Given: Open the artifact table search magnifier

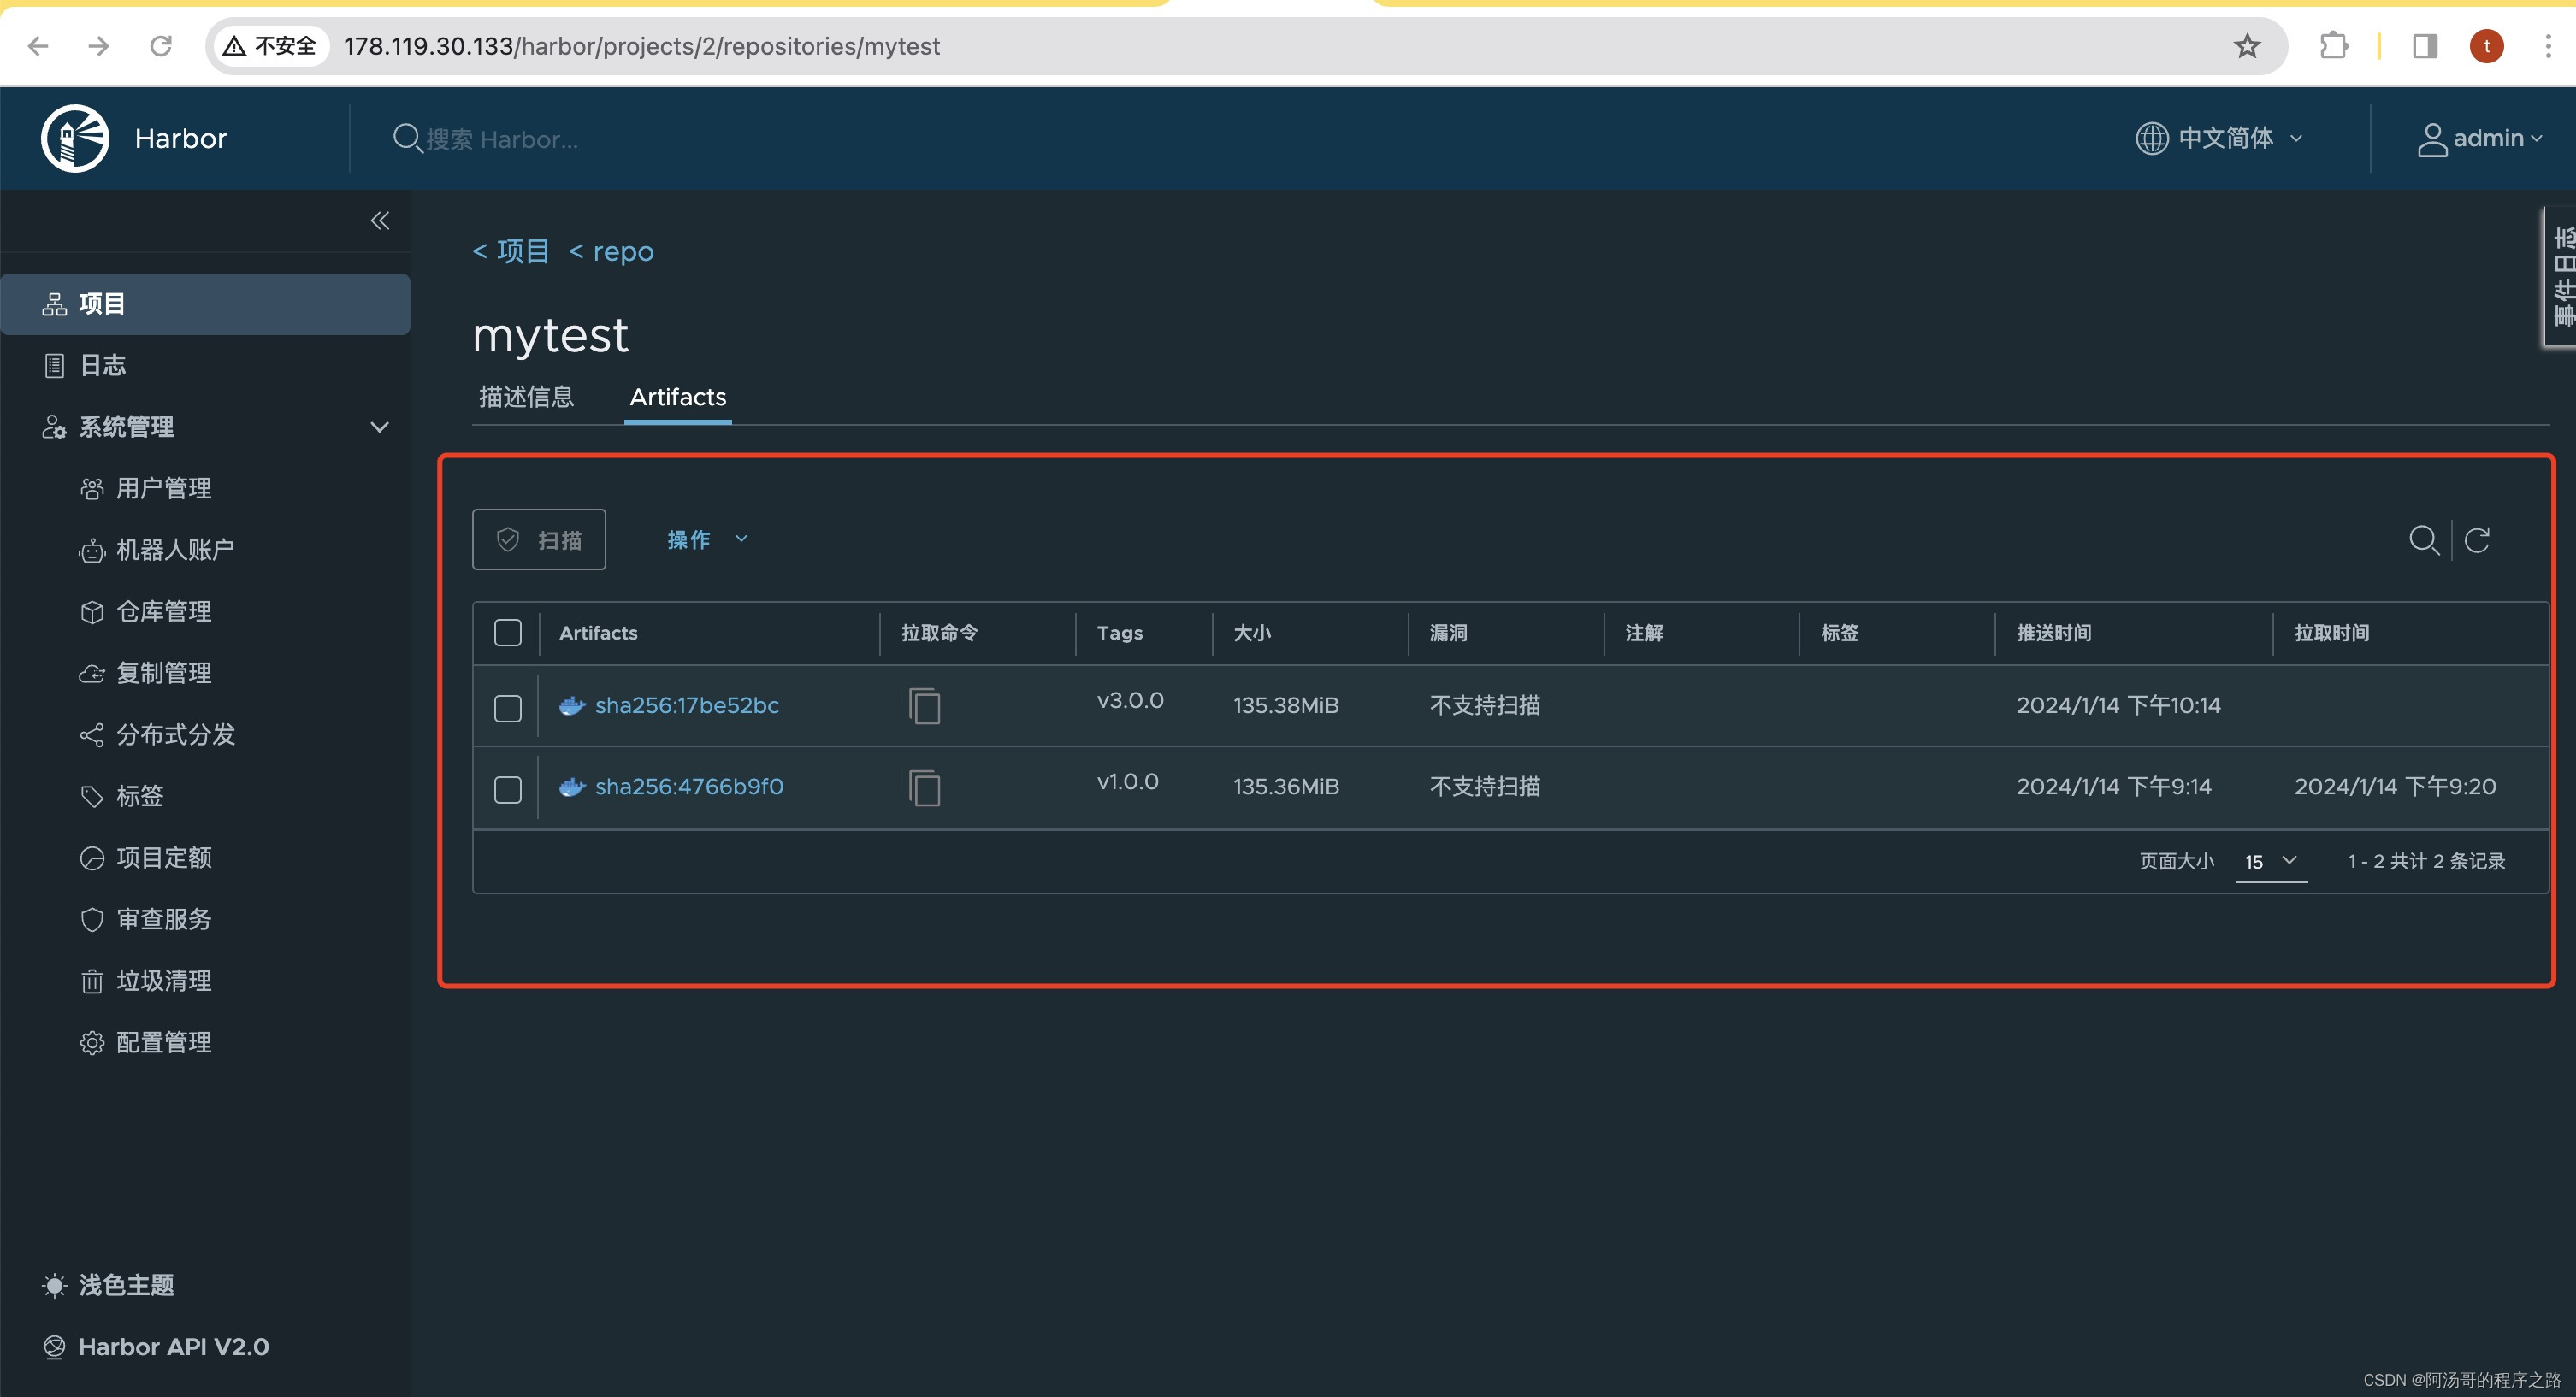Looking at the screenshot, I should point(2424,540).
